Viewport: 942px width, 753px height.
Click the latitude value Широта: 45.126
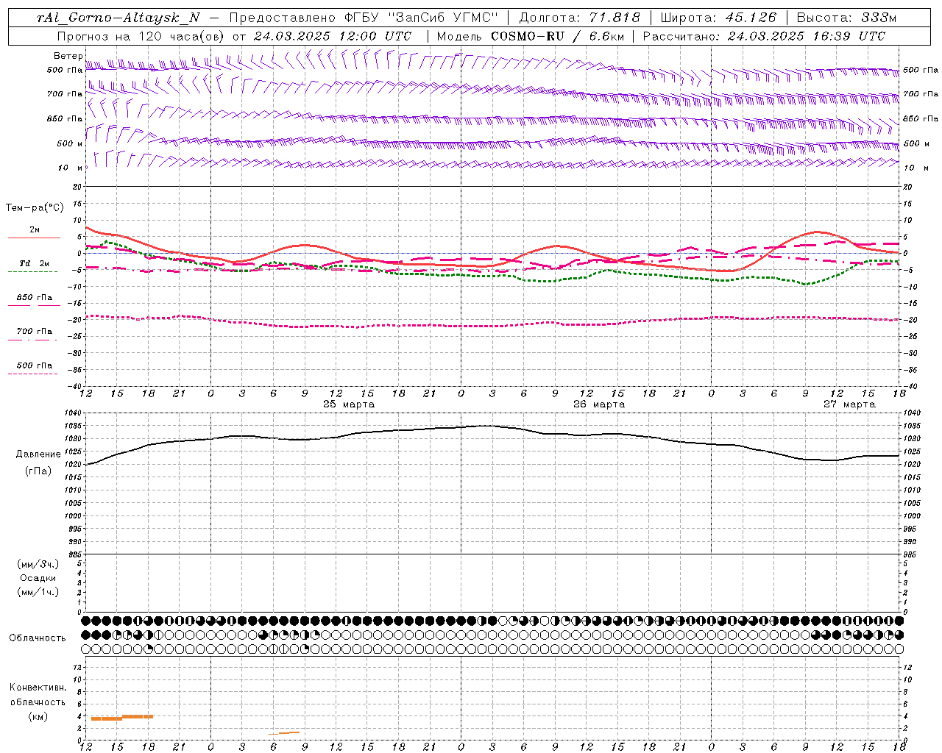tap(718, 18)
